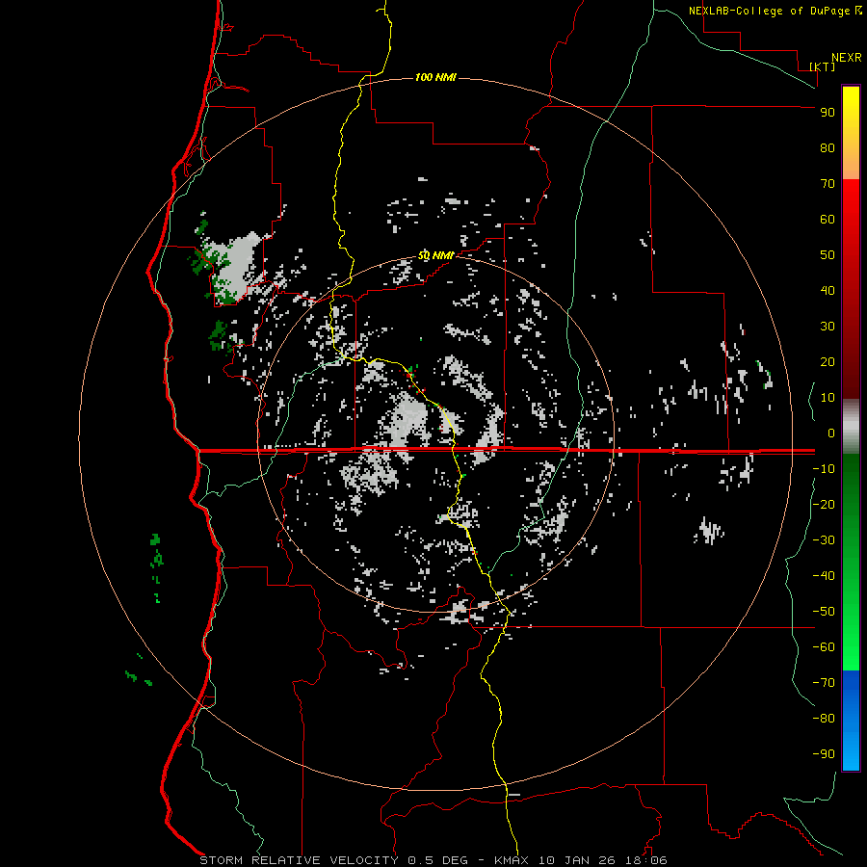Click the NEXR label at top right
867x867 pixels.
tap(847, 58)
